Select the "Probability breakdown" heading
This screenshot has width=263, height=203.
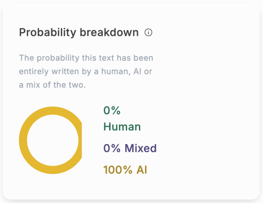[x=79, y=32]
